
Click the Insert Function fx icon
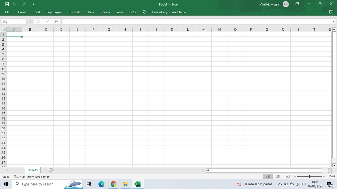click(x=56, y=21)
